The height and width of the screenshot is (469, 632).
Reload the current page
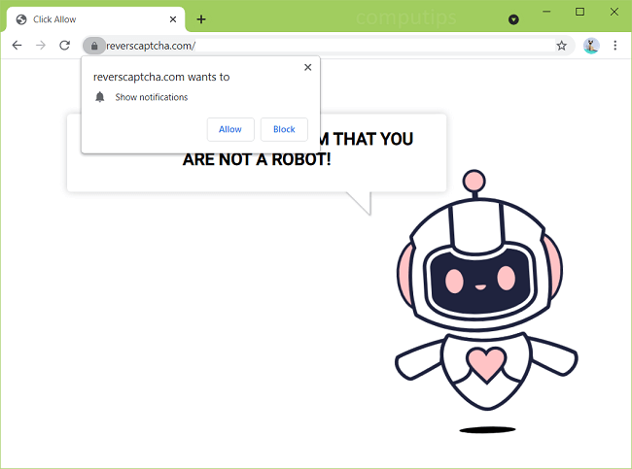[64, 46]
